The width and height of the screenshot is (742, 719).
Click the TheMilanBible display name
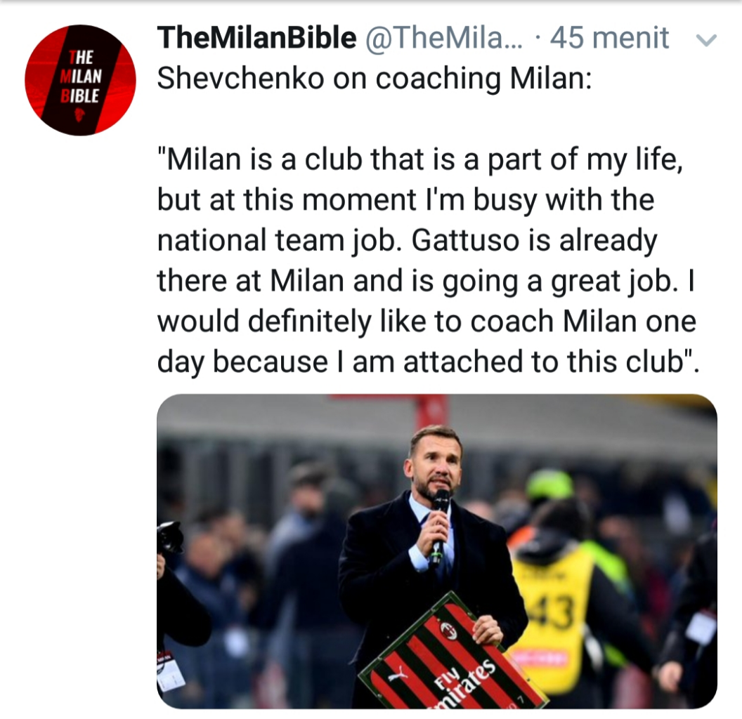[256, 38]
